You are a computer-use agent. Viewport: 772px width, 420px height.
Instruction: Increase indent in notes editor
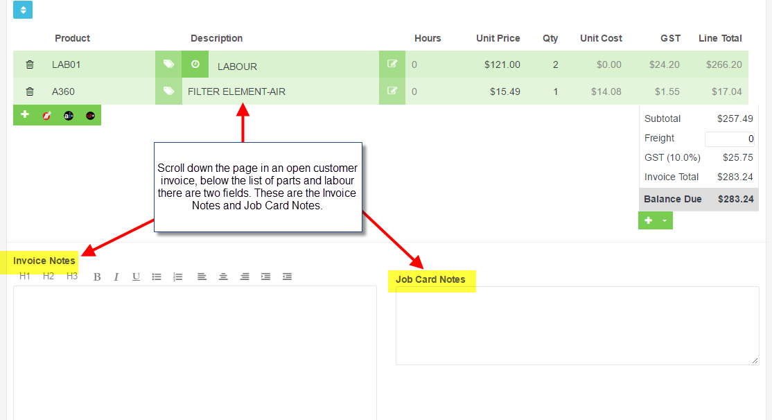[265, 277]
